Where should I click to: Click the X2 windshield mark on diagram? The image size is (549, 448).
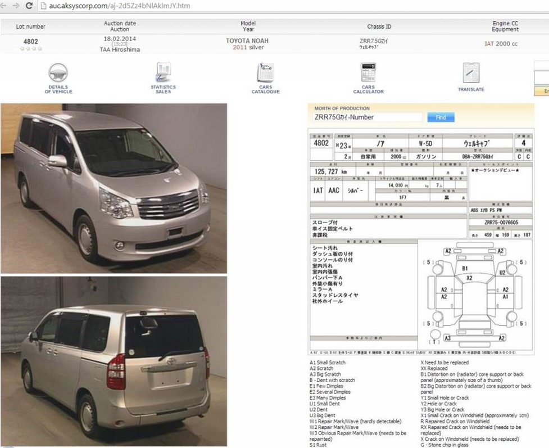pyautogui.click(x=470, y=278)
